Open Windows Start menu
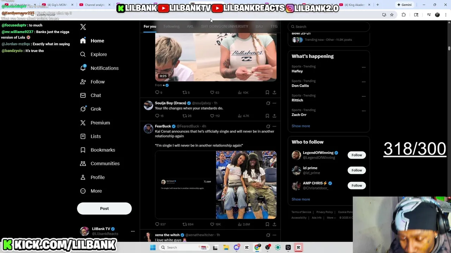Image resolution: width=451 pixels, height=253 pixels. click(153, 247)
